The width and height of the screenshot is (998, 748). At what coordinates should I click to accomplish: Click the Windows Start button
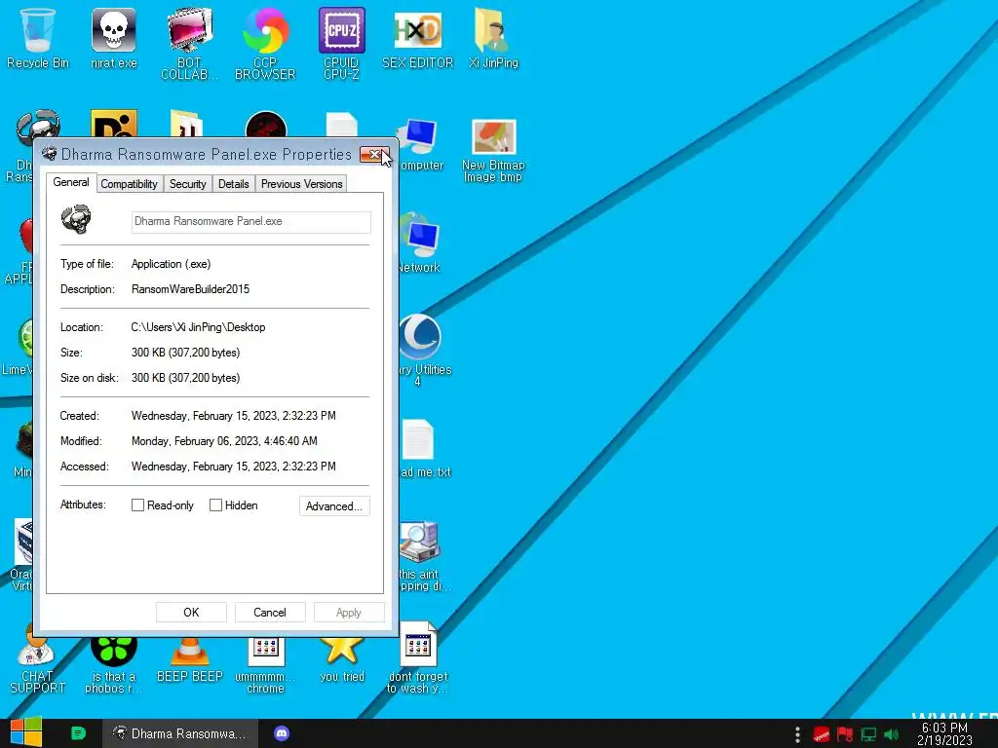(x=25, y=733)
